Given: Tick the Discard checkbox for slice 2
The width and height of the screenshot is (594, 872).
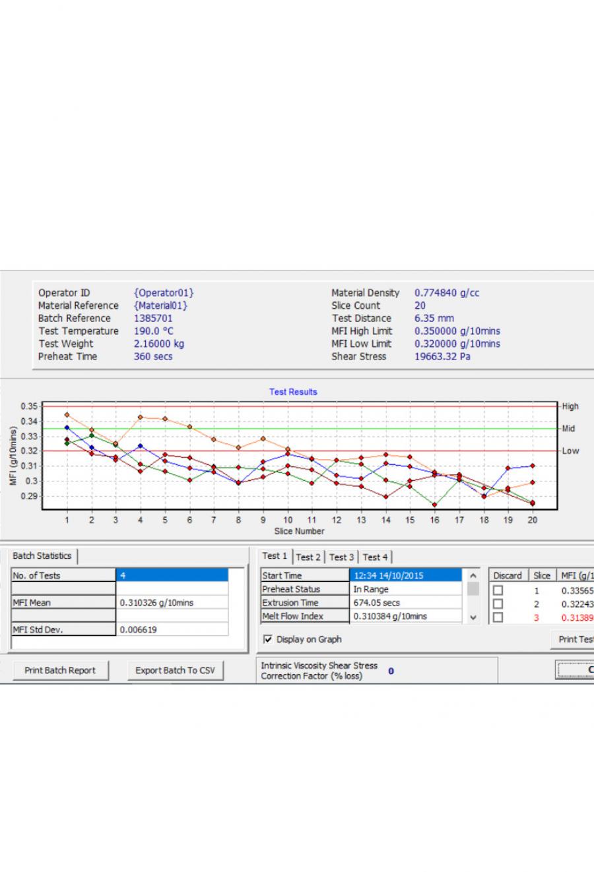Looking at the screenshot, I should pyautogui.click(x=498, y=604).
